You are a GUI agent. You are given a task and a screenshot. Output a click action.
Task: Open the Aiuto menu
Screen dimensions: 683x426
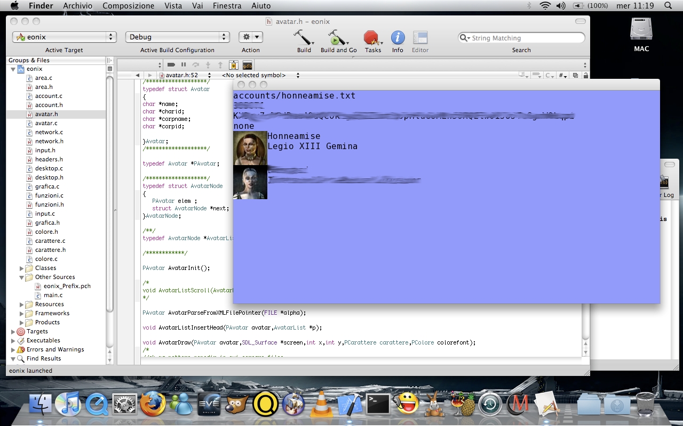click(x=261, y=6)
